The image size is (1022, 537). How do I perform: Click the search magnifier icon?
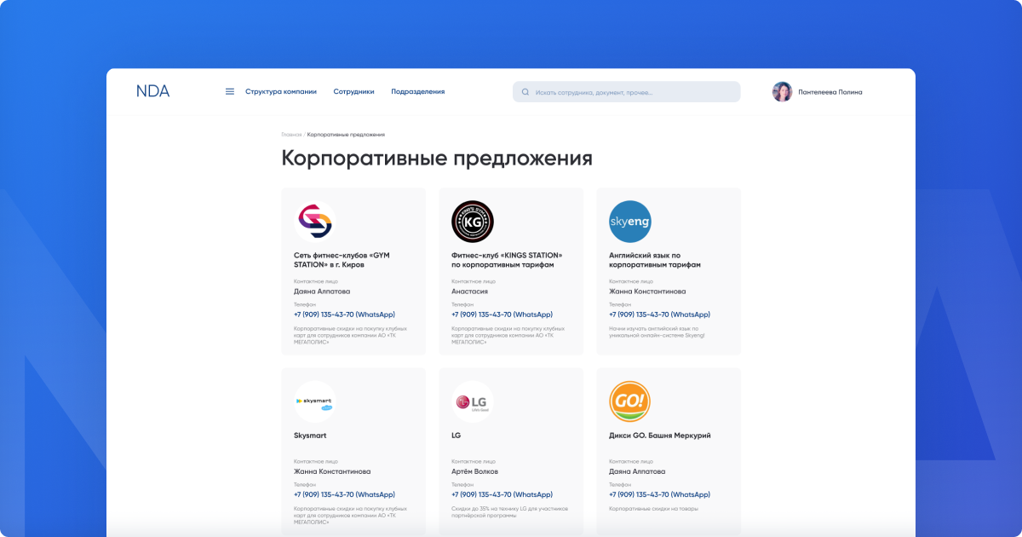(x=525, y=91)
